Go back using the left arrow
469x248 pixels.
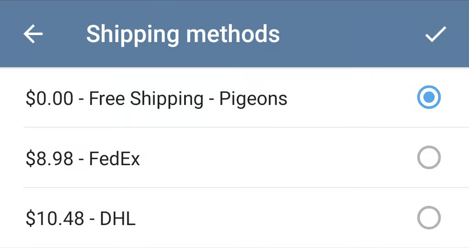tap(33, 34)
